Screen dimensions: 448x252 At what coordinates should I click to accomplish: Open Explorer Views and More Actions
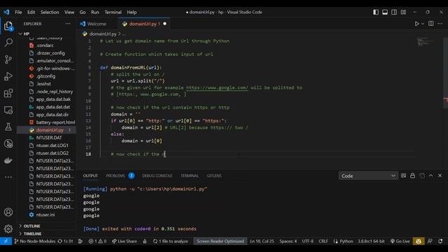click(68, 24)
